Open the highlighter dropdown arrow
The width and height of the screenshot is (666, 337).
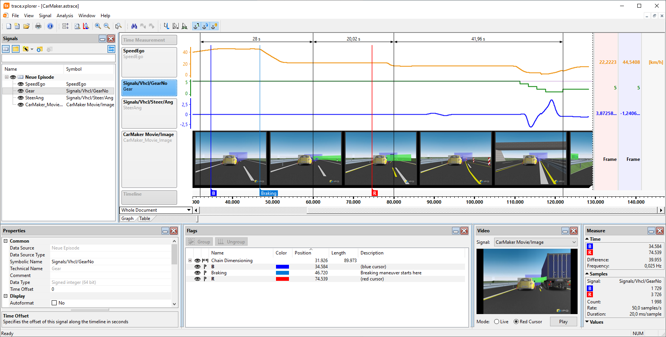[32, 49]
